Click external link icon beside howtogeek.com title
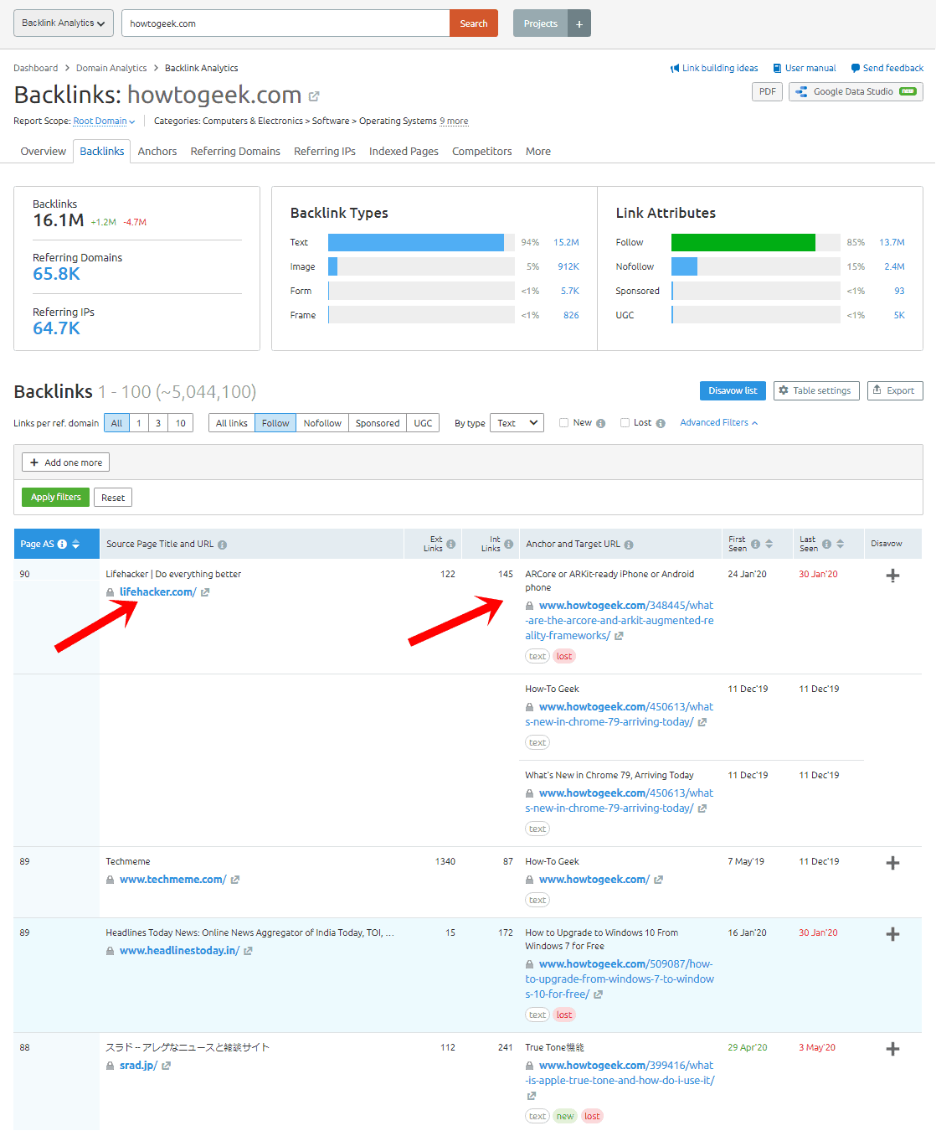The width and height of the screenshot is (936, 1131). (314, 96)
